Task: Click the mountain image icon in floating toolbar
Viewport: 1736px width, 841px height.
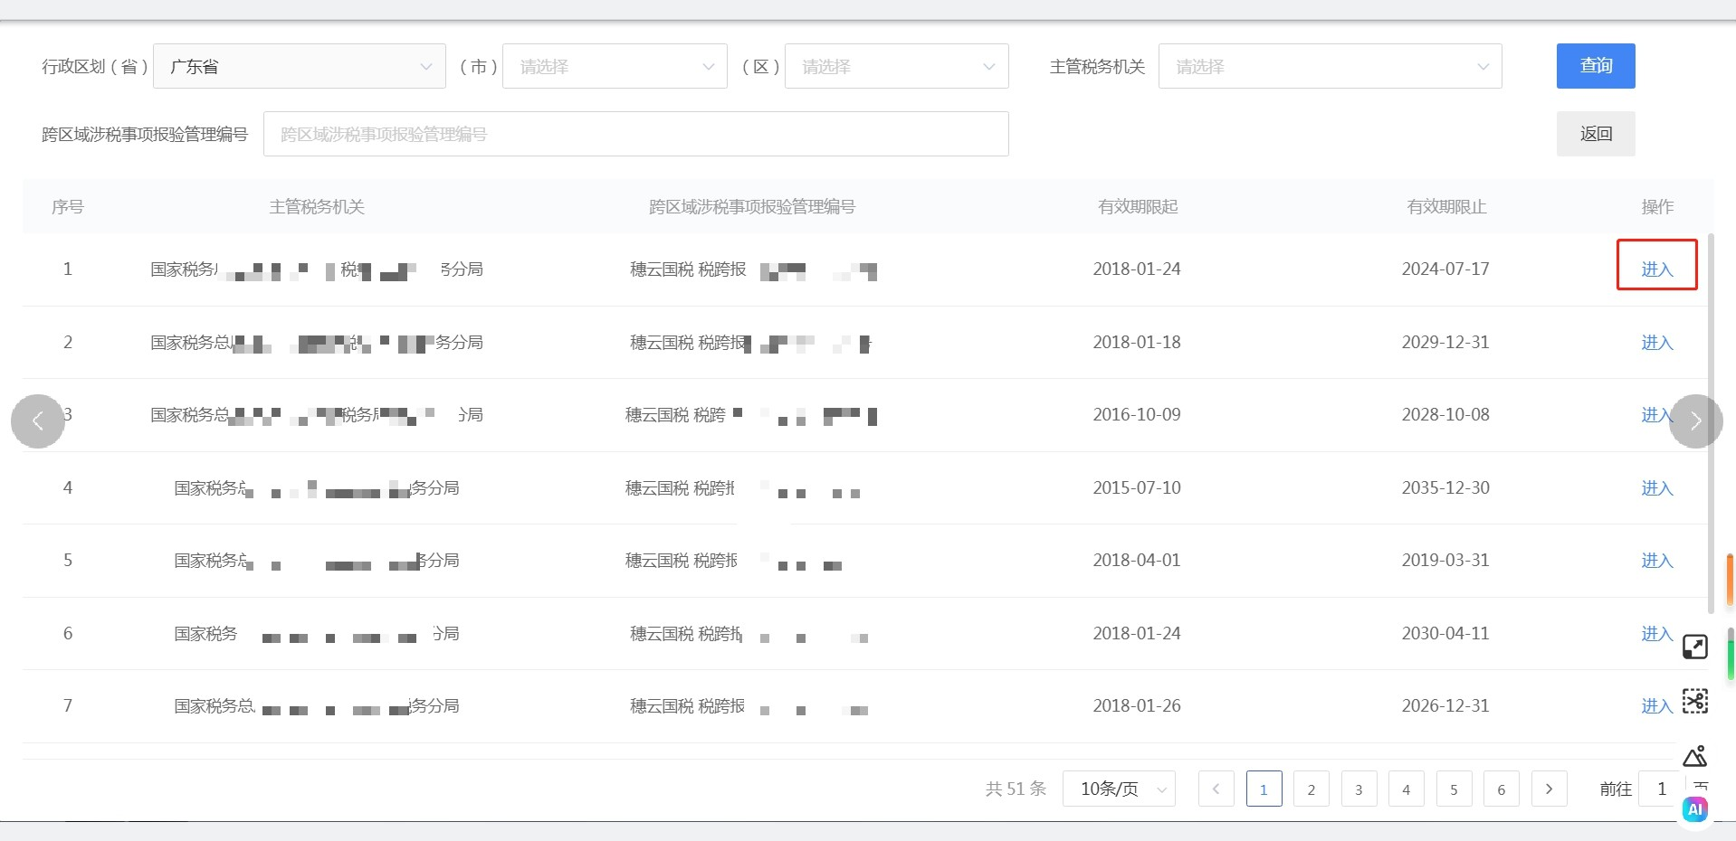Action: point(1694,756)
